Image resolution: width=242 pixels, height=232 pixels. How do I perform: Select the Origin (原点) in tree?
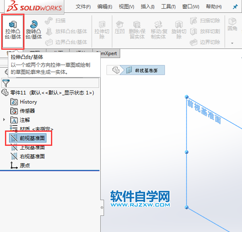[x=20, y=165]
